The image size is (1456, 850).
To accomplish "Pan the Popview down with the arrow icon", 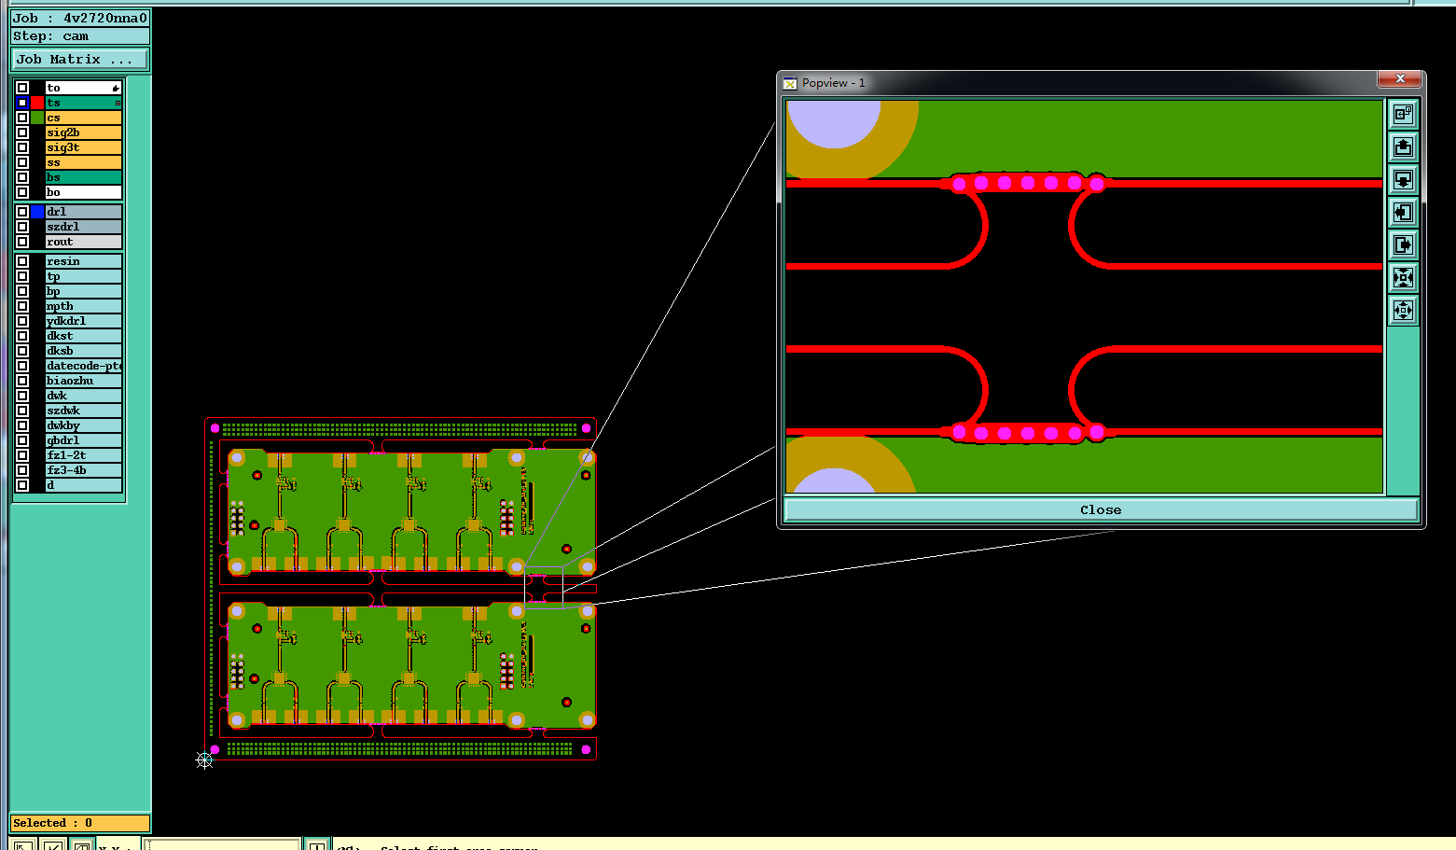I will click(1403, 179).
